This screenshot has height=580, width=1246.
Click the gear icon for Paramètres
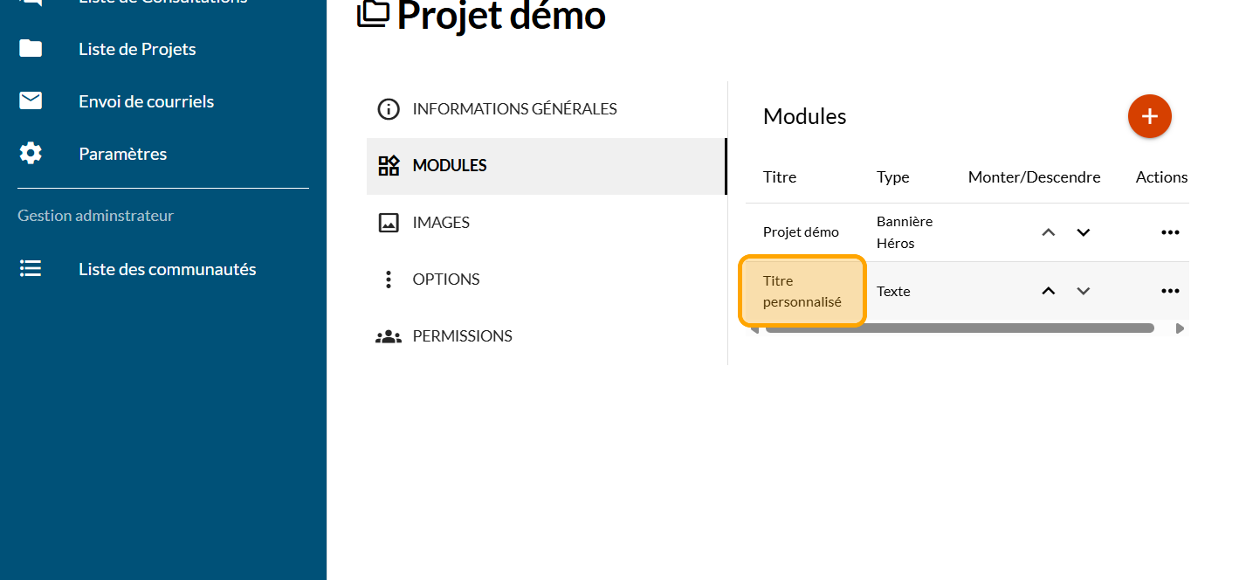(x=31, y=154)
